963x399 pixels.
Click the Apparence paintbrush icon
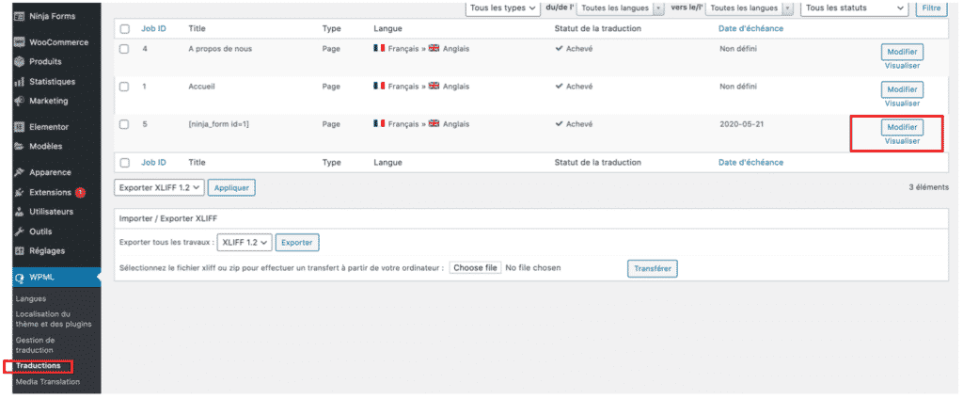point(19,172)
